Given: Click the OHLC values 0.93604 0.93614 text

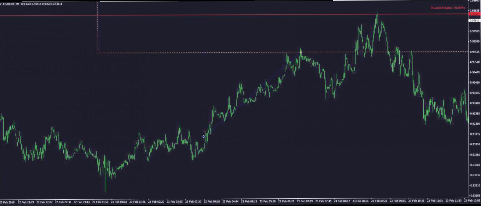Looking at the screenshot, I should 31,4.
